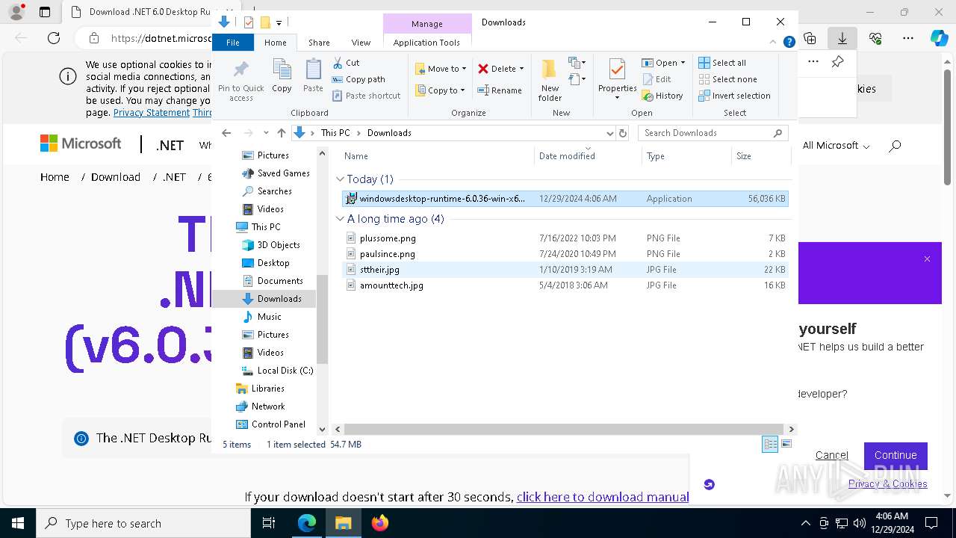
Task: Create a New folder from the ribbon
Action: (x=550, y=80)
